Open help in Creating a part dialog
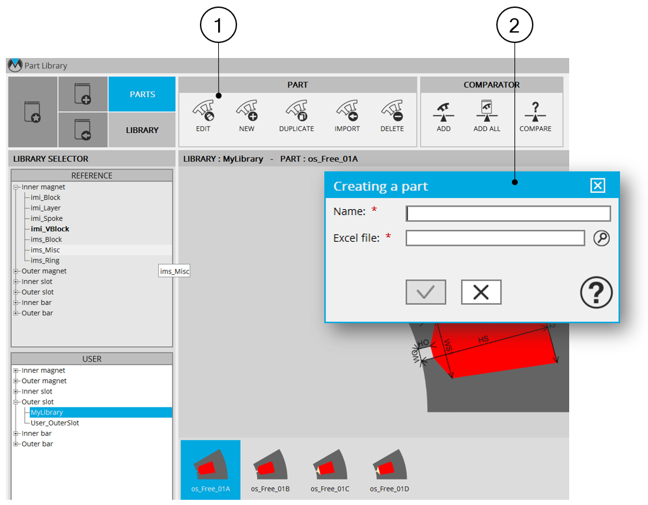This screenshot has height=505, width=648. (596, 293)
